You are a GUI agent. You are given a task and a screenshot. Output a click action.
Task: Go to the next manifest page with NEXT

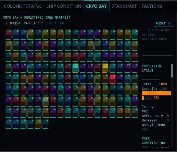[163, 23]
